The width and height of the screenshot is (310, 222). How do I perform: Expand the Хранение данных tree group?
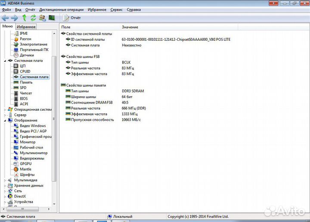pyautogui.click(x=5, y=186)
